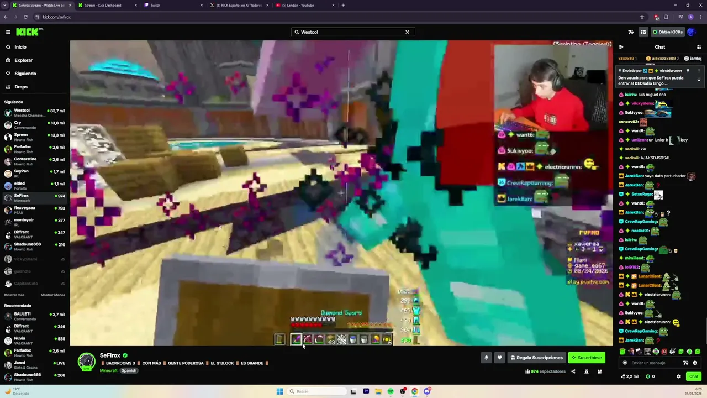Image resolution: width=707 pixels, height=398 pixels.
Task: Open 7TV icon in the top bar
Action: click(x=631, y=32)
